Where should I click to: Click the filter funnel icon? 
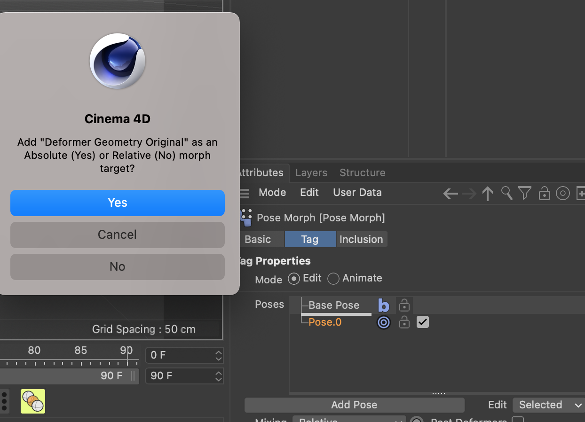(x=525, y=193)
